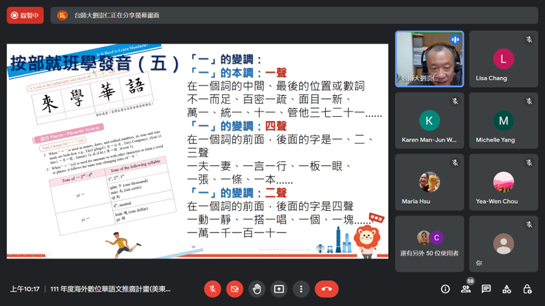This screenshot has width=545, height=306.
Task: Click the recording indicator 錄製中
Action: pyautogui.click(x=25, y=15)
